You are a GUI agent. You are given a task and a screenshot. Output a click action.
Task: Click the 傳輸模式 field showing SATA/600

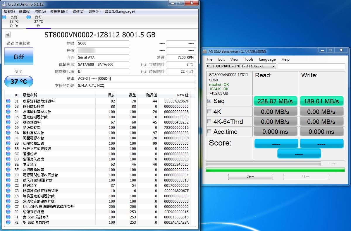pos(103,64)
